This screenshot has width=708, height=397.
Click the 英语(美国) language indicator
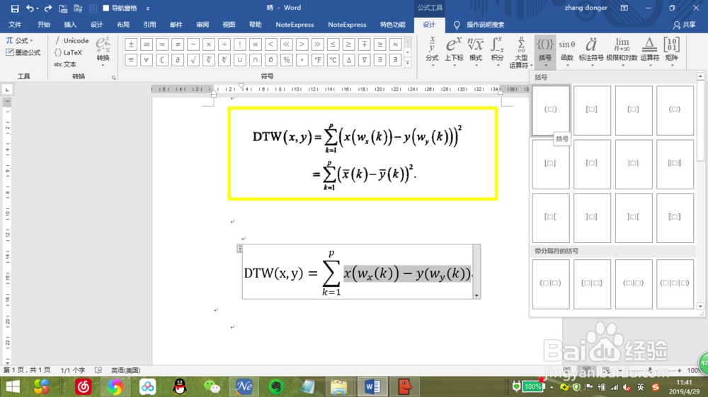pyautogui.click(x=125, y=370)
